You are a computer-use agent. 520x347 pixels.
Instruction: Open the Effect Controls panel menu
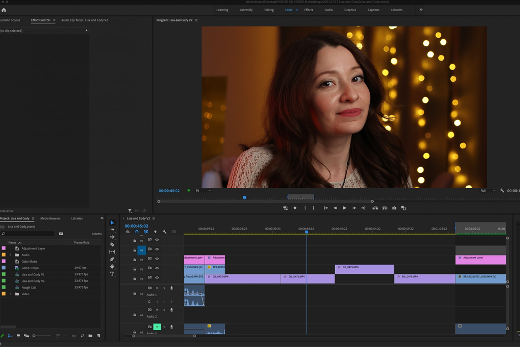click(x=54, y=20)
